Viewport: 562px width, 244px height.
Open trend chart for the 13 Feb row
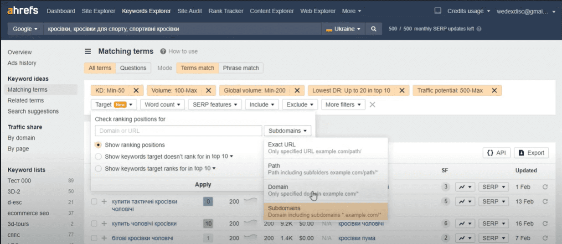point(465,201)
